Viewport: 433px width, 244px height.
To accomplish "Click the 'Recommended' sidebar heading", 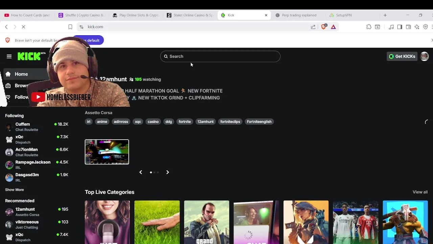I will (20, 201).
